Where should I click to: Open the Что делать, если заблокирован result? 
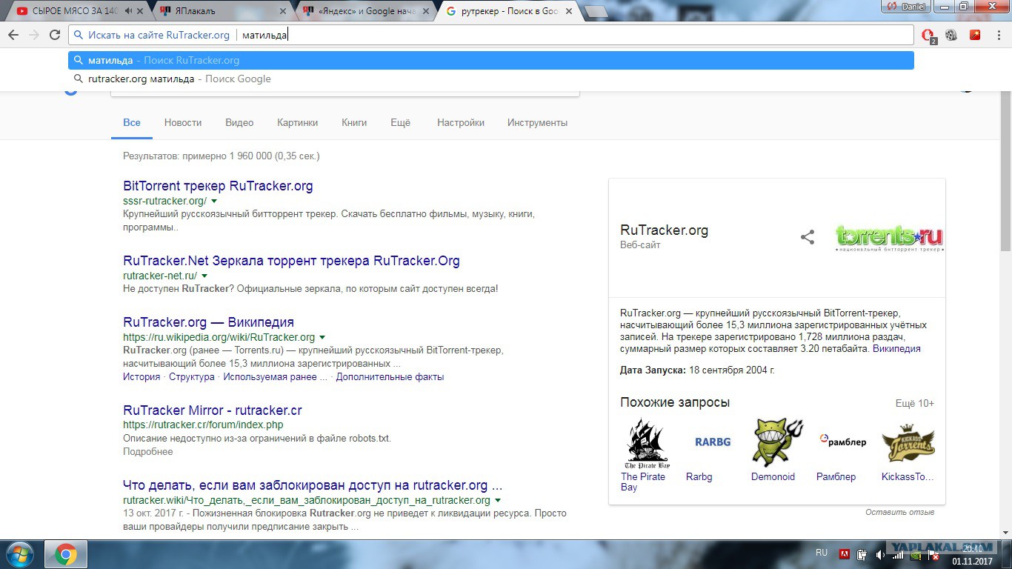pyautogui.click(x=313, y=486)
